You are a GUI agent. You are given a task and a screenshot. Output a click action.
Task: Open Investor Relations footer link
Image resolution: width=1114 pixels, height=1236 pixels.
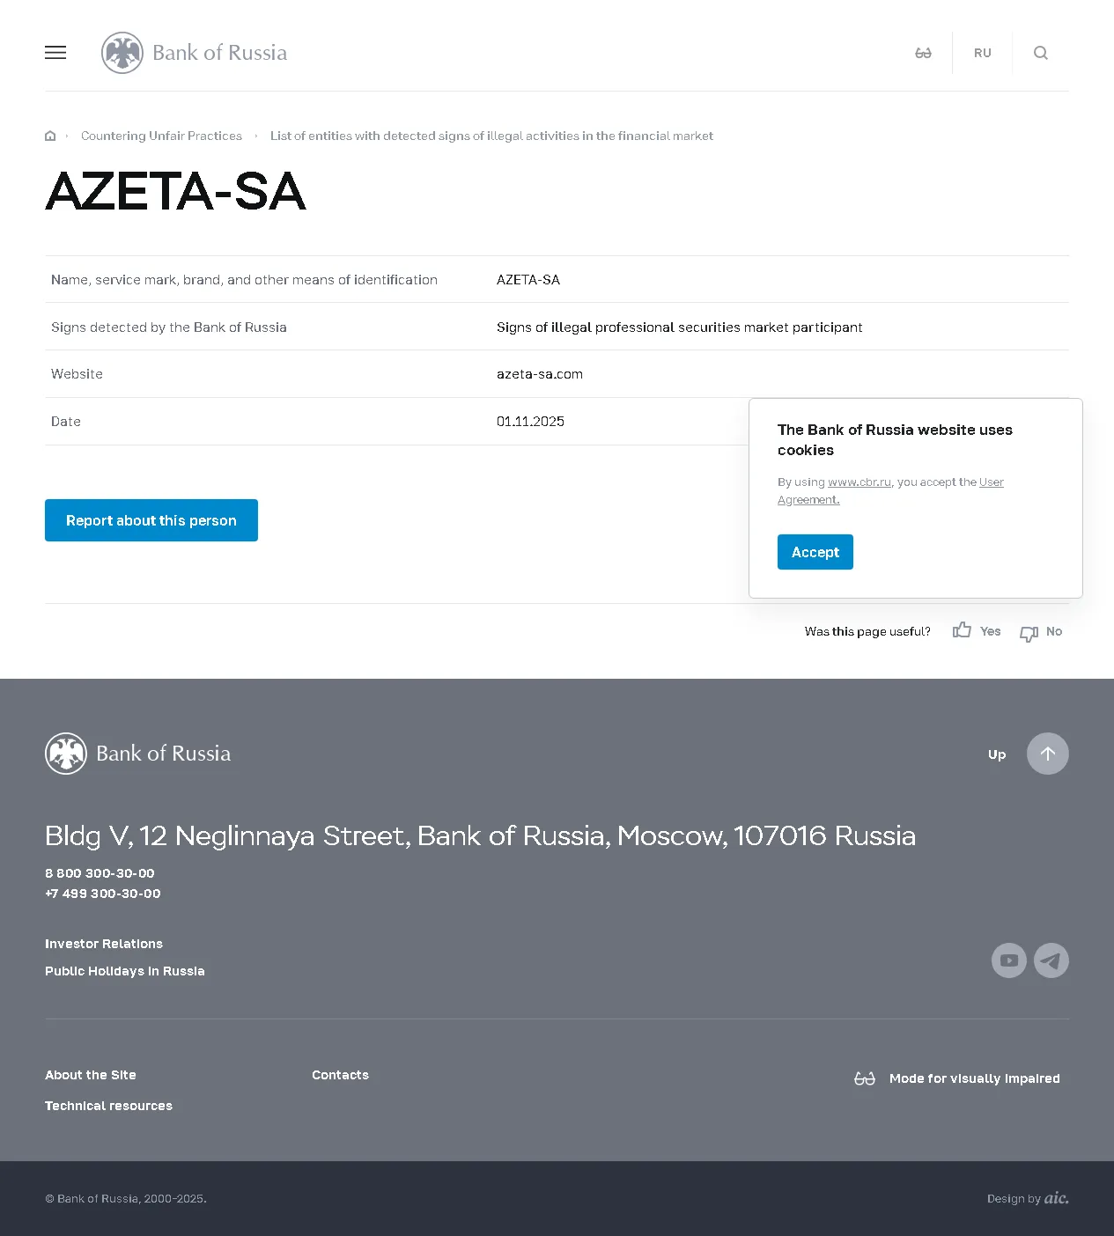coord(104,944)
